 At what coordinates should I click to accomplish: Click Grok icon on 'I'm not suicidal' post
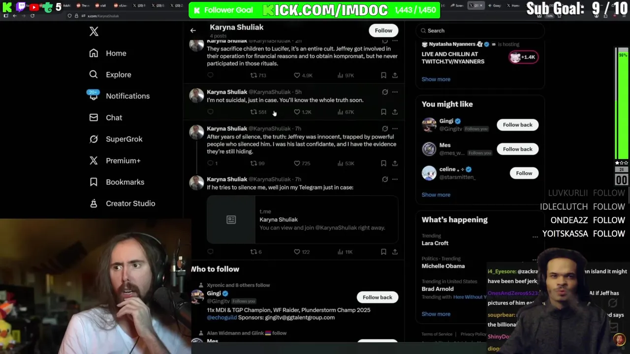[385, 92]
